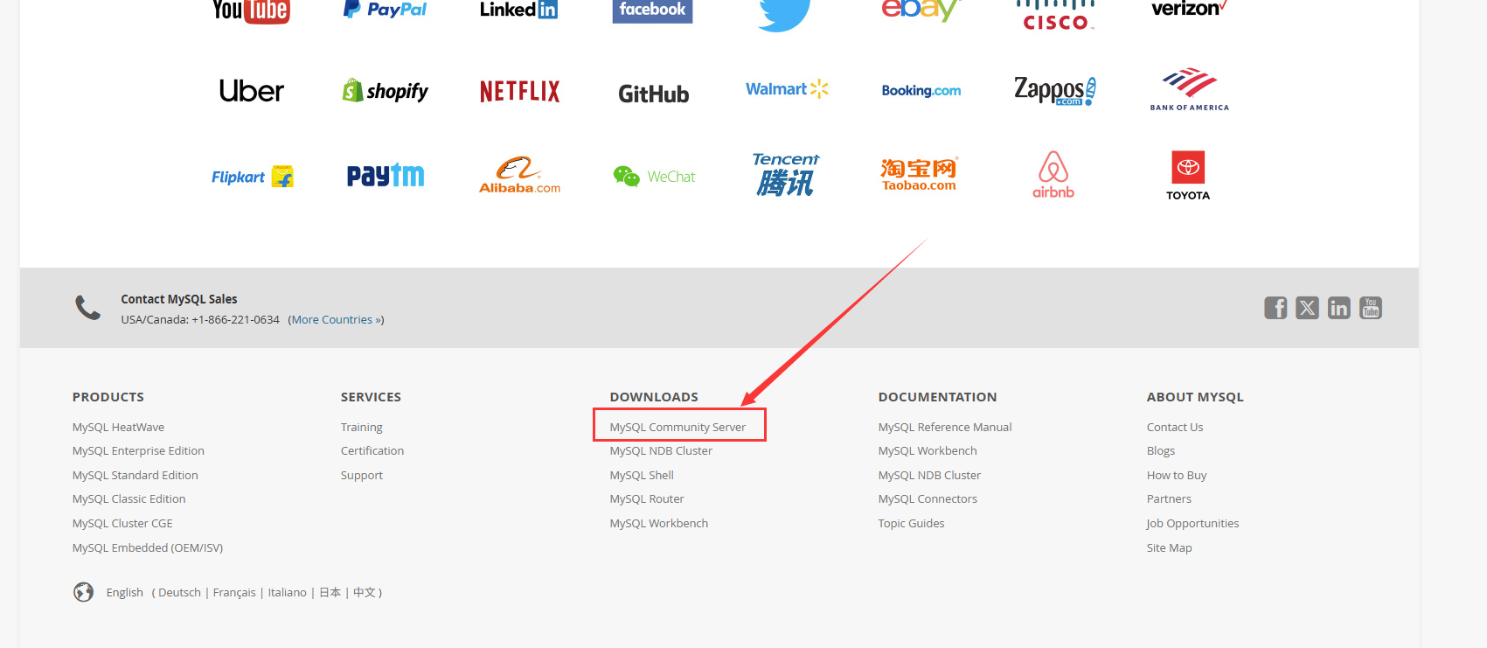The width and height of the screenshot is (1487, 648).
Task: Open MySQL Cluster CGE link
Action: [122, 524]
